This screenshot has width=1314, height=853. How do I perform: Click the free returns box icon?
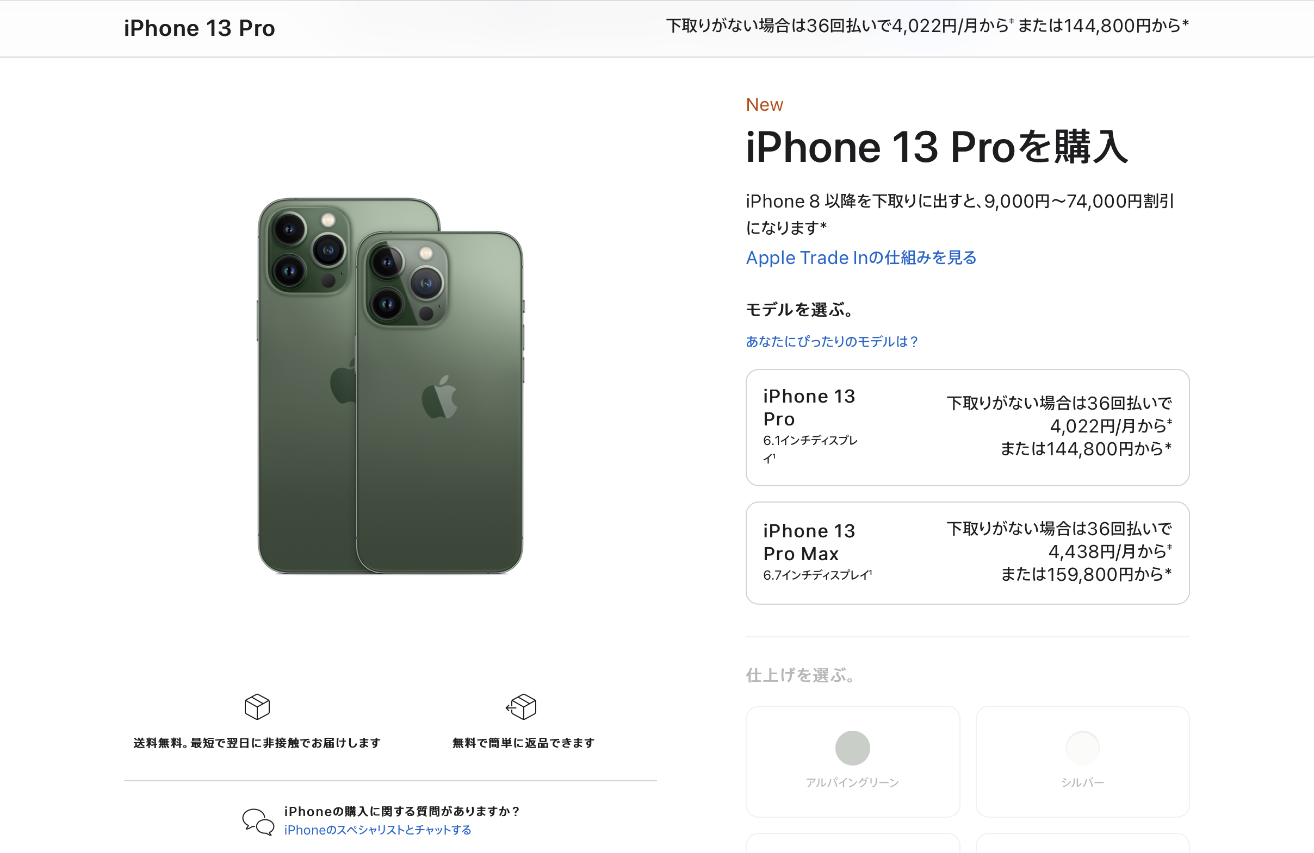pyautogui.click(x=521, y=706)
